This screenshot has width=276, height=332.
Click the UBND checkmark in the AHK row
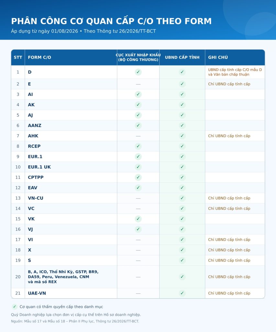point(182,136)
